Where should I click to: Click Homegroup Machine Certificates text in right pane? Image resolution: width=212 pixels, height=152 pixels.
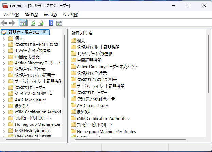pos(107,132)
